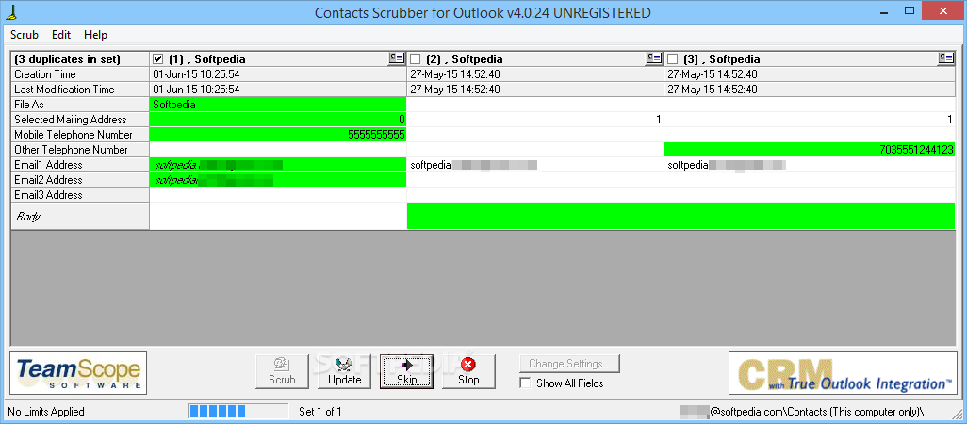
Task: Click the green Body cell of contact (3)
Action: pyautogui.click(x=810, y=217)
